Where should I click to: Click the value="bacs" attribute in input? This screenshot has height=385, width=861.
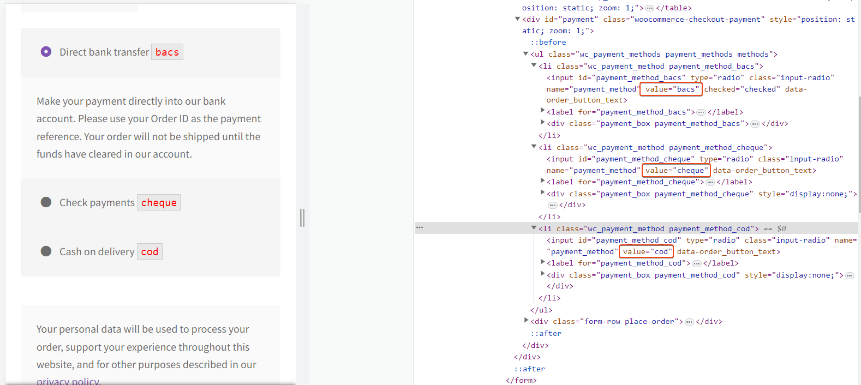click(670, 89)
